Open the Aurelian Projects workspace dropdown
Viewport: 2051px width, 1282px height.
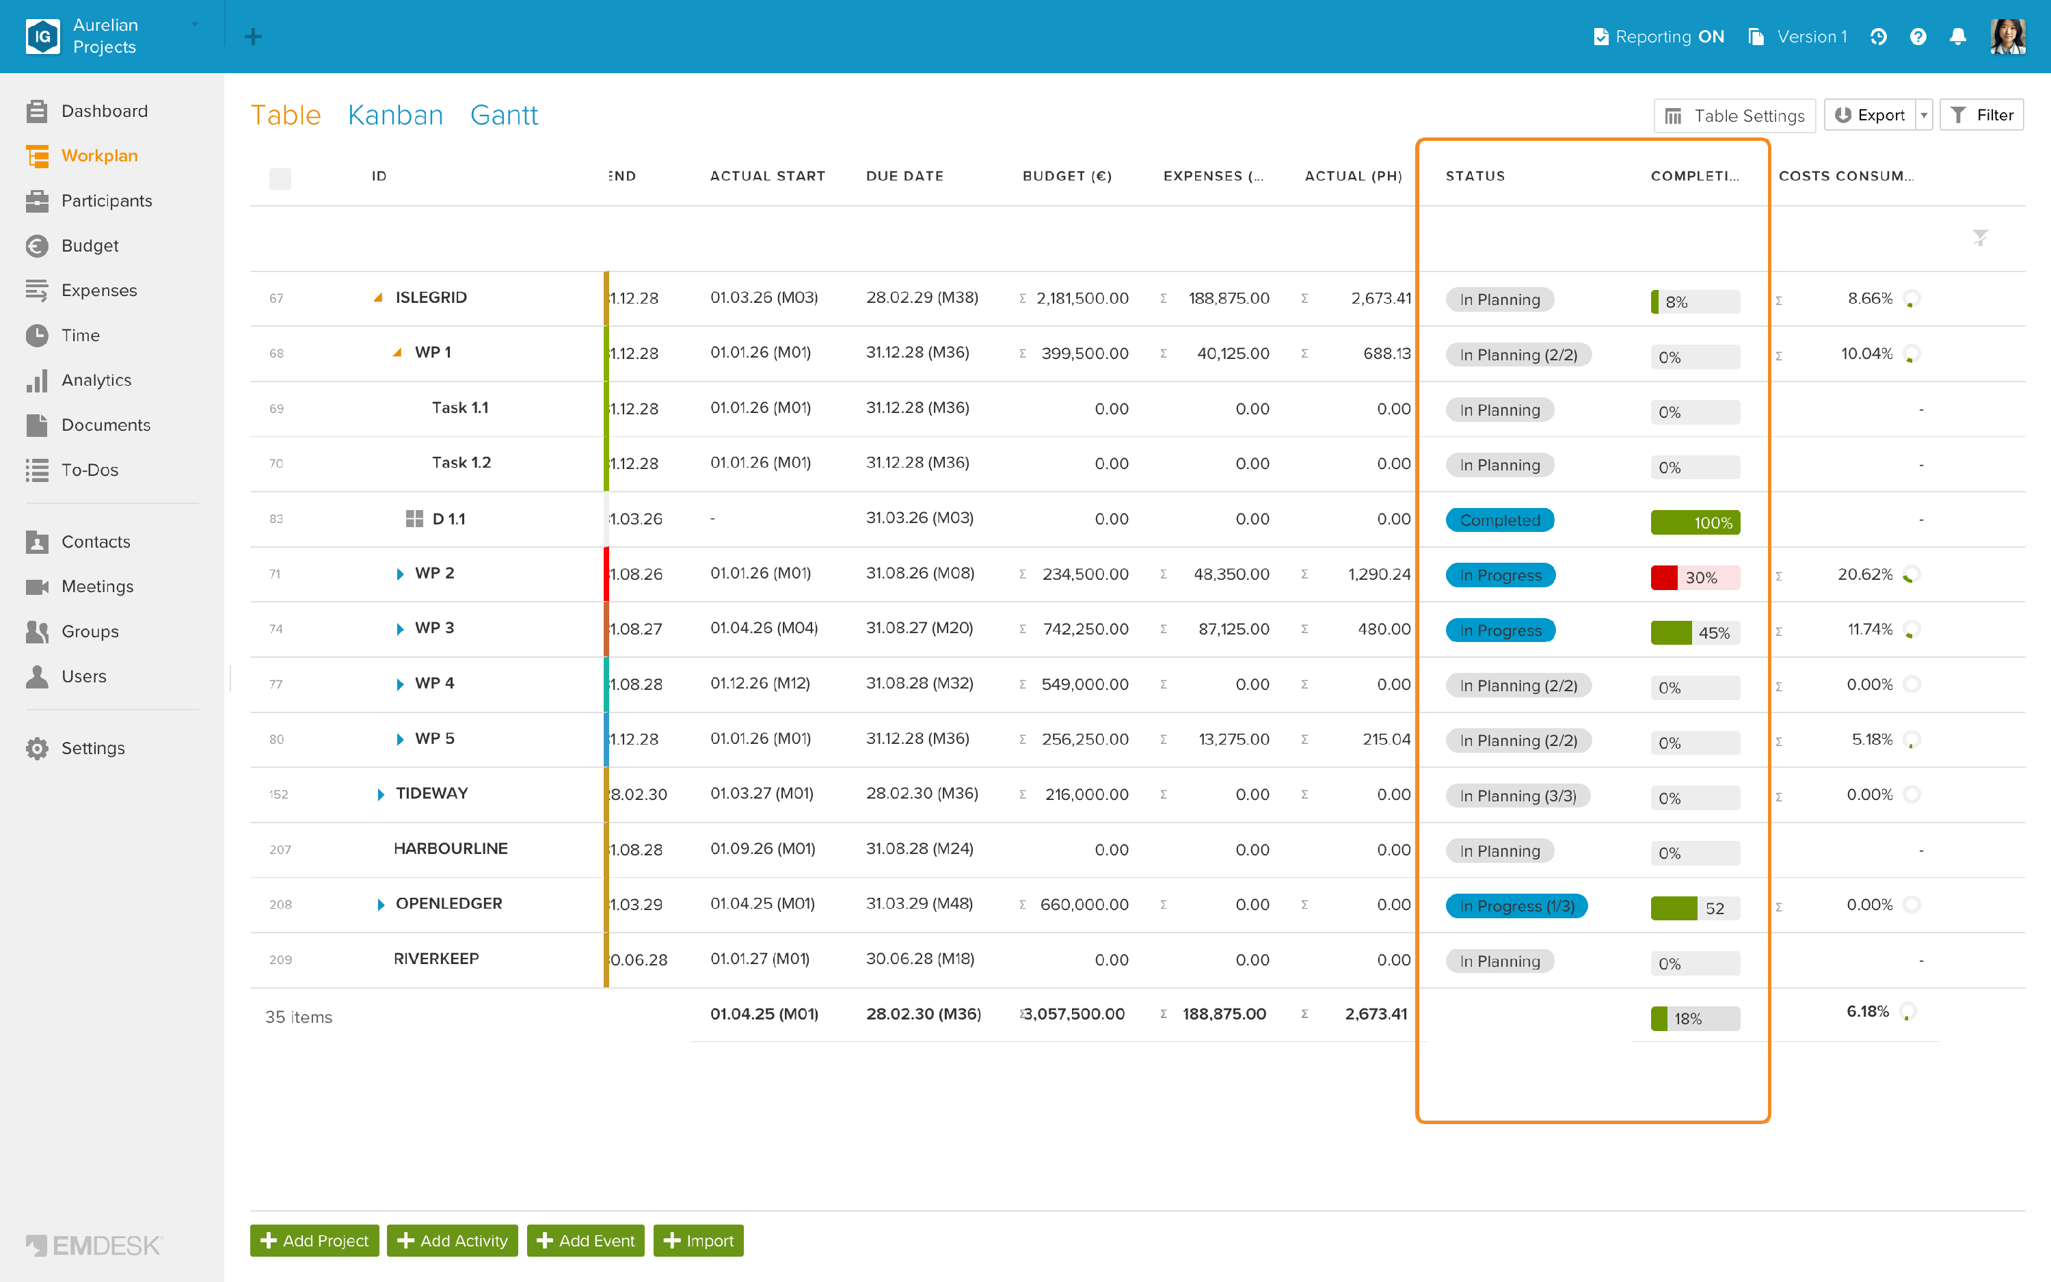coord(194,25)
